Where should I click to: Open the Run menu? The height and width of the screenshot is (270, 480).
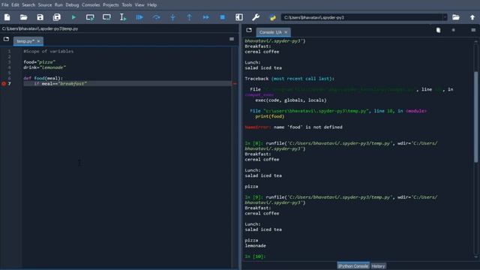coord(58,5)
